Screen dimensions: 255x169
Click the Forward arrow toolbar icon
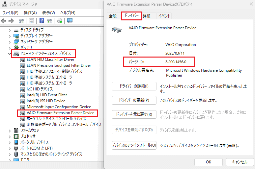tap(11, 21)
